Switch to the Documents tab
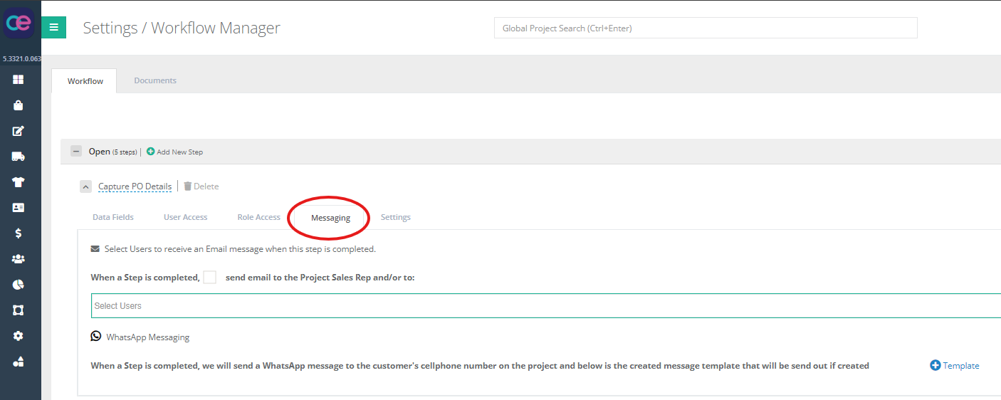This screenshot has width=1001, height=400. pyautogui.click(x=155, y=80)
